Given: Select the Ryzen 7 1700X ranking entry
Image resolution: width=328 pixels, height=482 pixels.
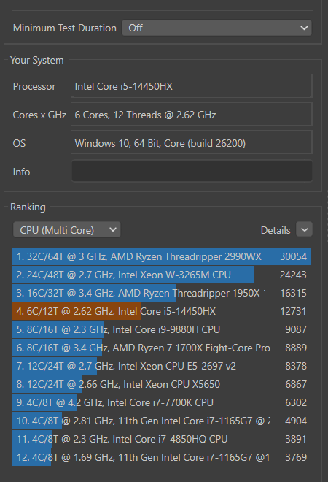Looking at the screenshot, I should 162,348.
